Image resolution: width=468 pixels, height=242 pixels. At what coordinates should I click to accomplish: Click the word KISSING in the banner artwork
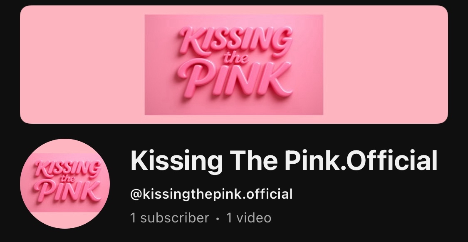[235, 41]
